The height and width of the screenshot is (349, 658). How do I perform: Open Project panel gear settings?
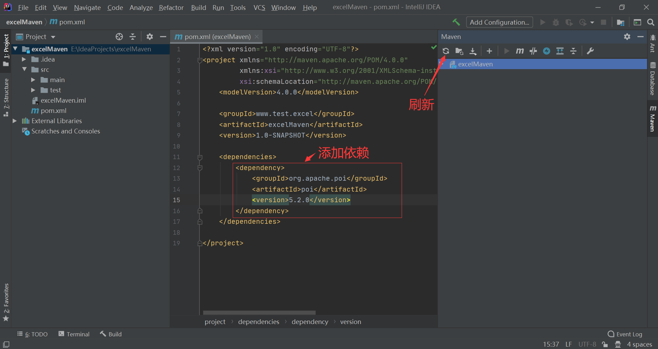[x=150, y=37]
